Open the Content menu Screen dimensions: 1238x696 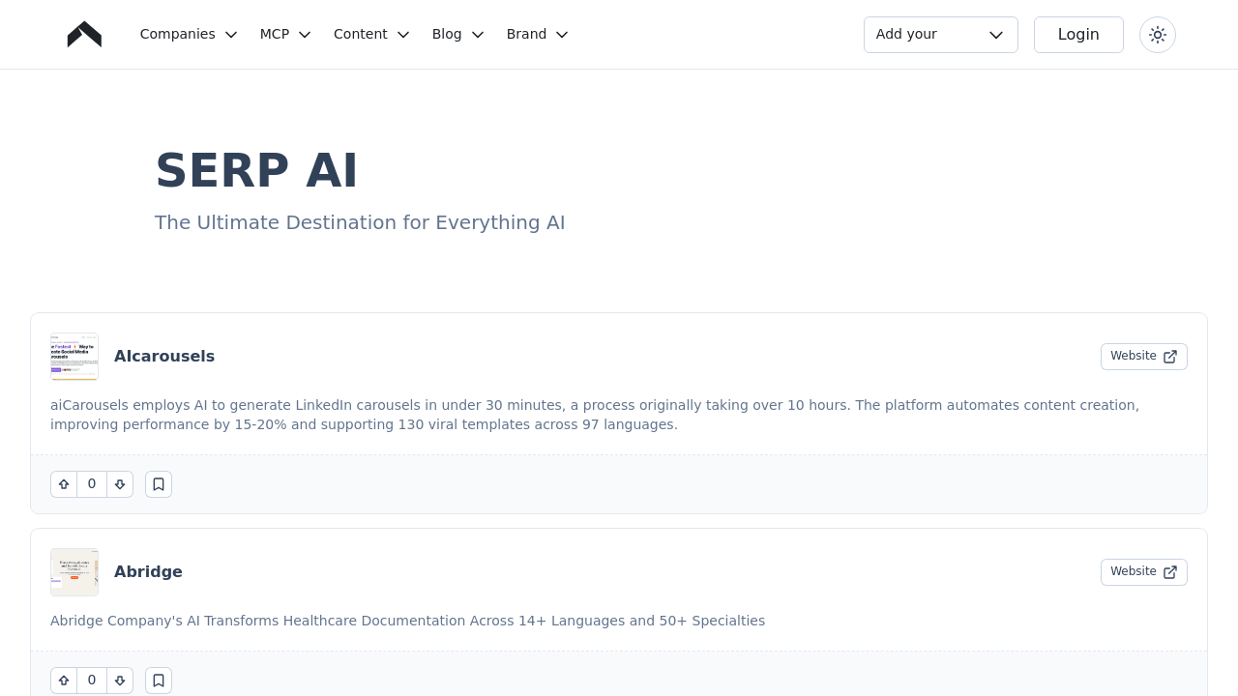tap(371, 34)
